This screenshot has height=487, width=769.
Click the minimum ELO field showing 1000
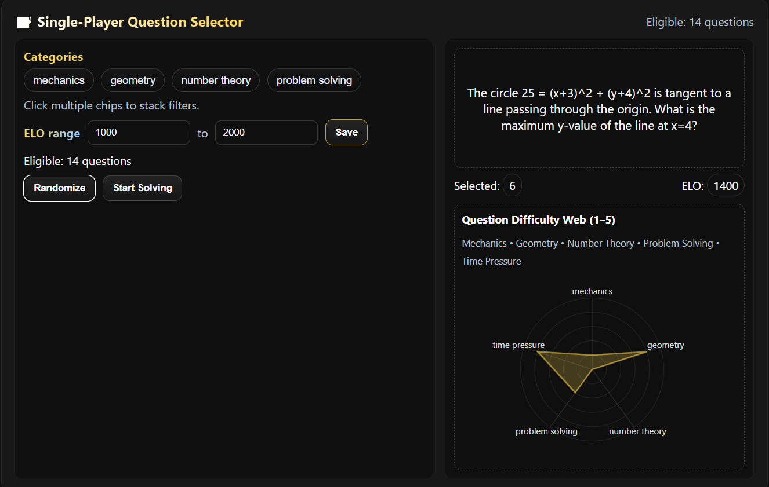click(139, 133)
